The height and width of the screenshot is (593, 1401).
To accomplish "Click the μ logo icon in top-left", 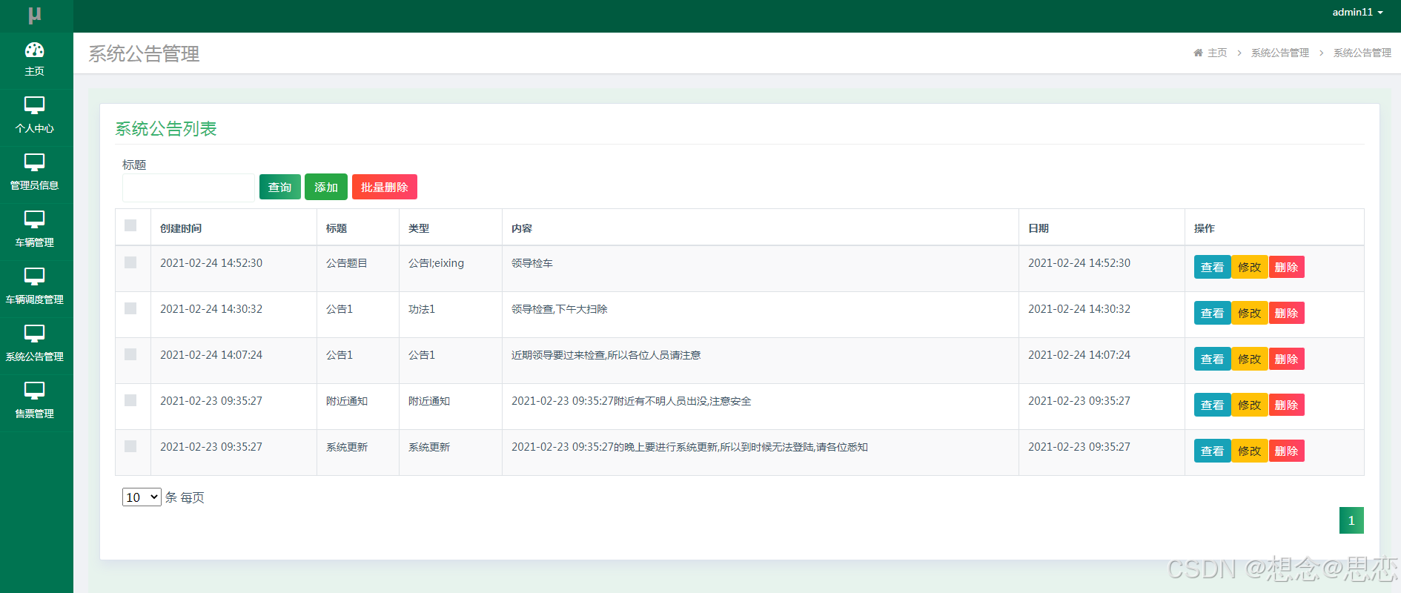I will tap(35, 15).
